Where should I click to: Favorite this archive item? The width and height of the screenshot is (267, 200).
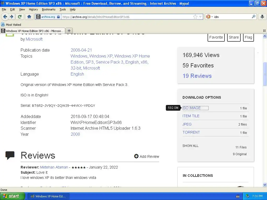click(216, 37)
